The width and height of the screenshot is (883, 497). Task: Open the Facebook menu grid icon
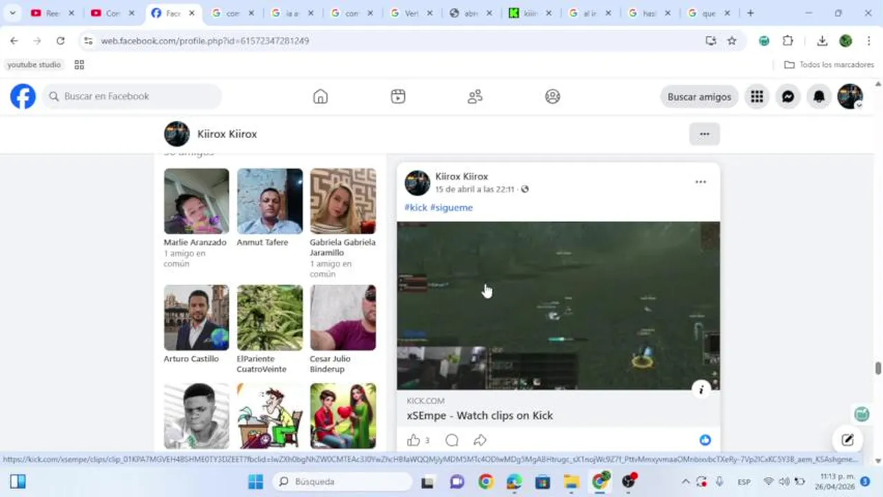[x=757, y=97]
